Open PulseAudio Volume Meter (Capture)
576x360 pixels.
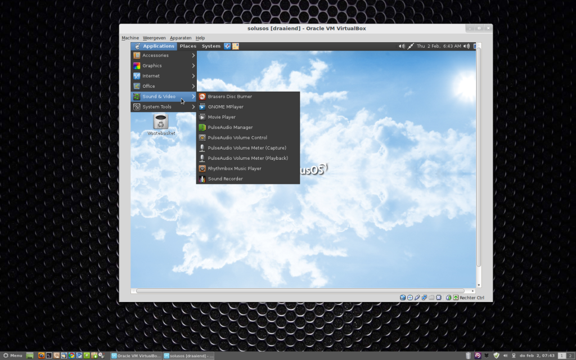click(248, 148)
